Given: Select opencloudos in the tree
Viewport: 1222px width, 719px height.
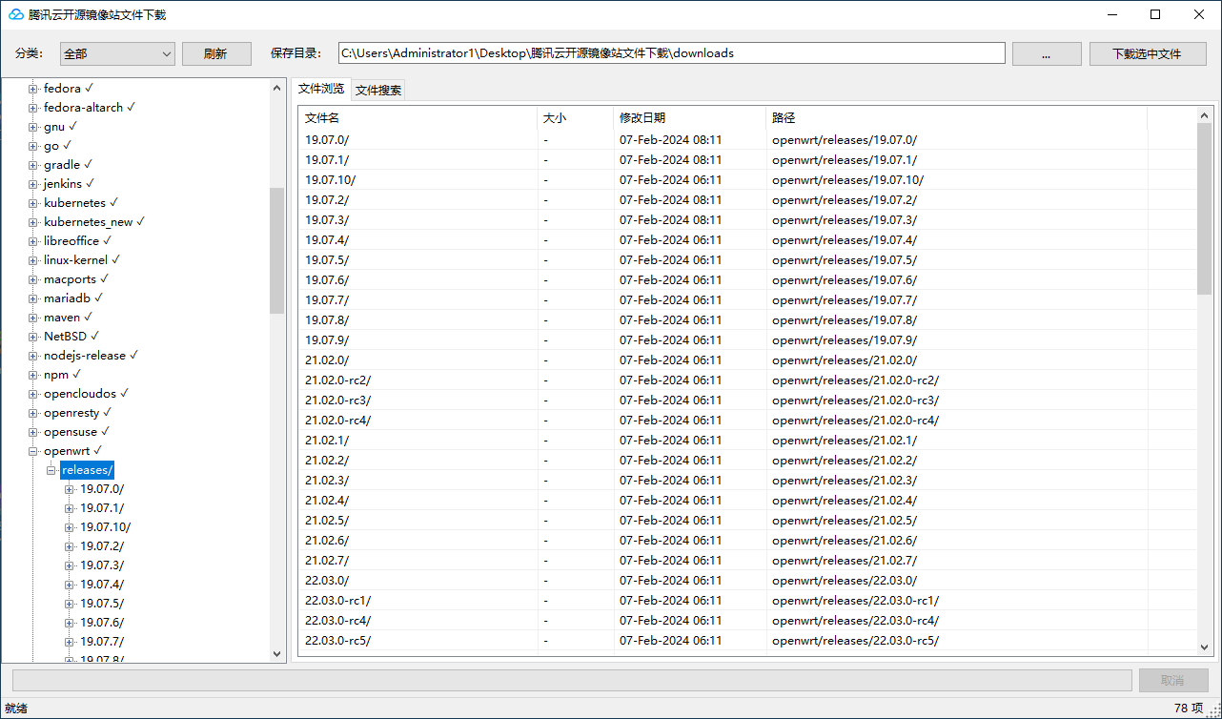Looking at the screenshot, I should 86,394.
